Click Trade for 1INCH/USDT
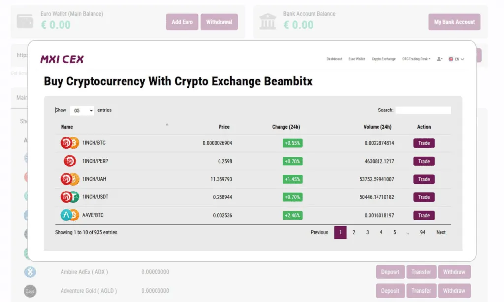The width and height of the screenshot is (504, 302). click(x=424, y=197)
